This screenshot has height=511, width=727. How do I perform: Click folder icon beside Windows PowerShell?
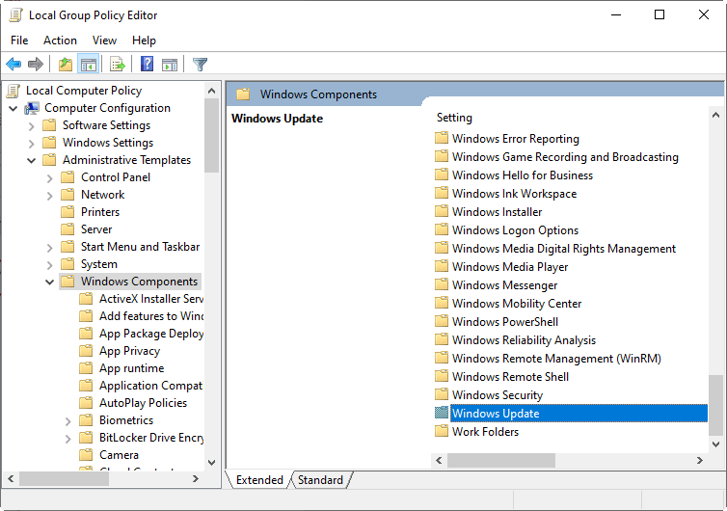tap(442, 321)
